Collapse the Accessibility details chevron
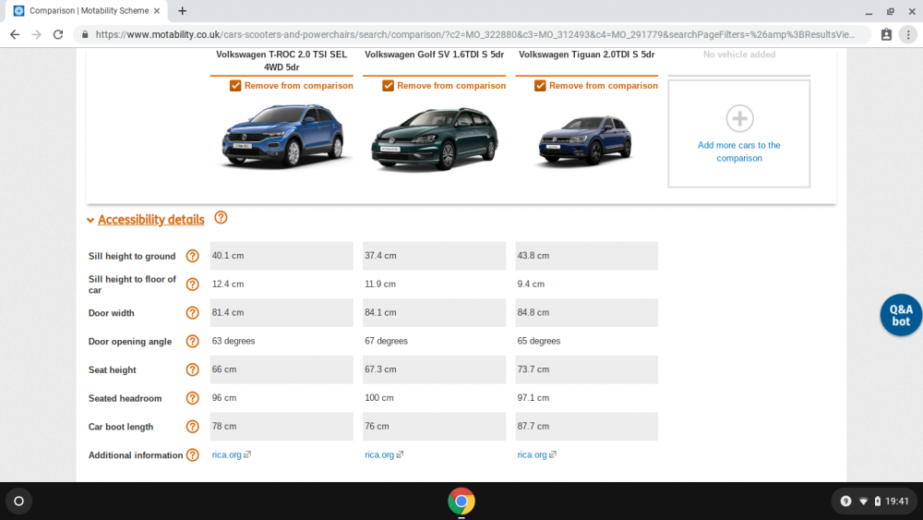 pos(90,220)
